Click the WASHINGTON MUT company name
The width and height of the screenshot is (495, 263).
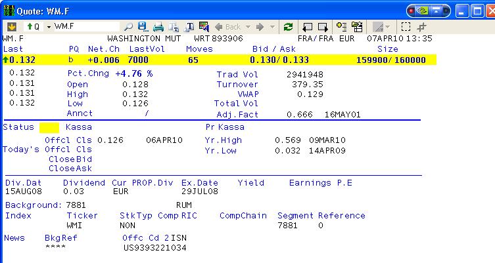[x=144, y=39]
